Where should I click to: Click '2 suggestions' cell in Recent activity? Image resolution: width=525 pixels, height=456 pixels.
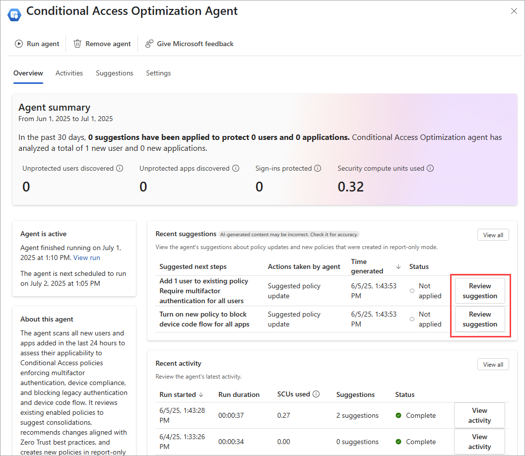pos(357,415)
